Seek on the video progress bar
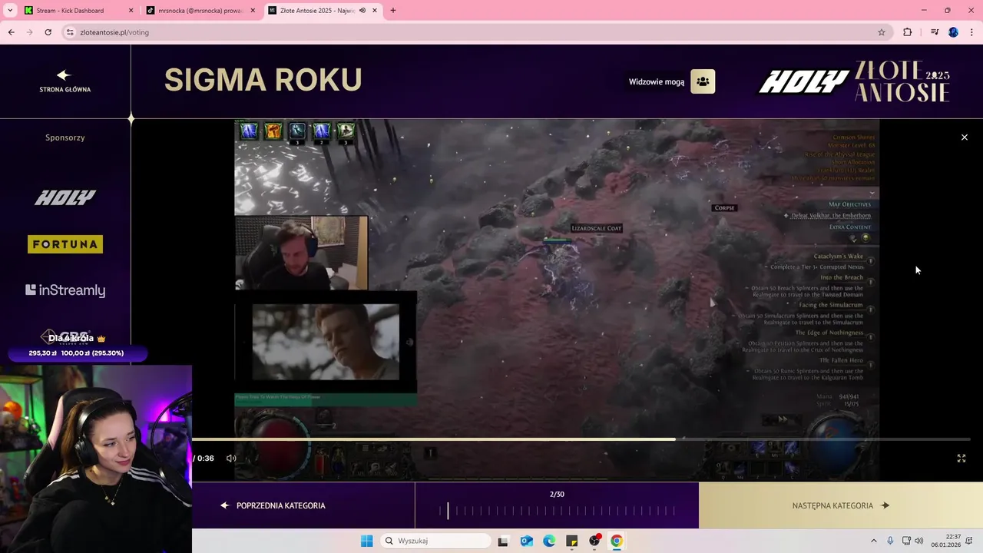 click(581, 439)
